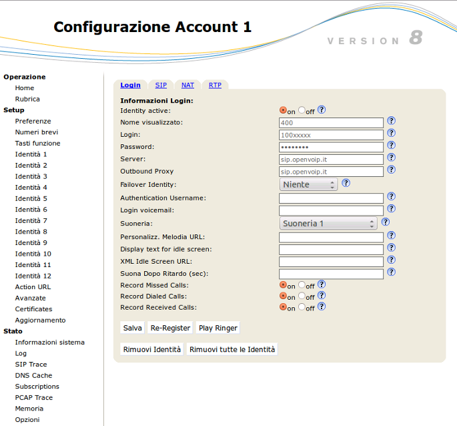Open help icon for Failover Identity
The height and width of the screenshot is (426, 457).
click(346, 183)
